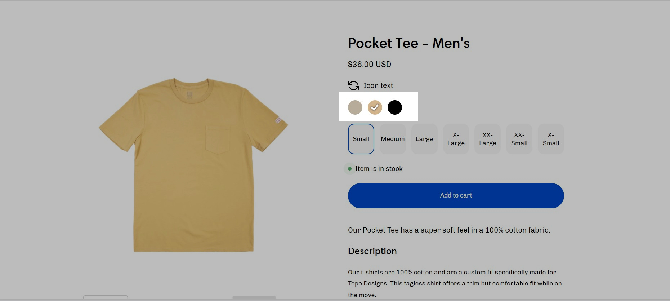Click the crossed-out XX-Small size

pos(519,139)
